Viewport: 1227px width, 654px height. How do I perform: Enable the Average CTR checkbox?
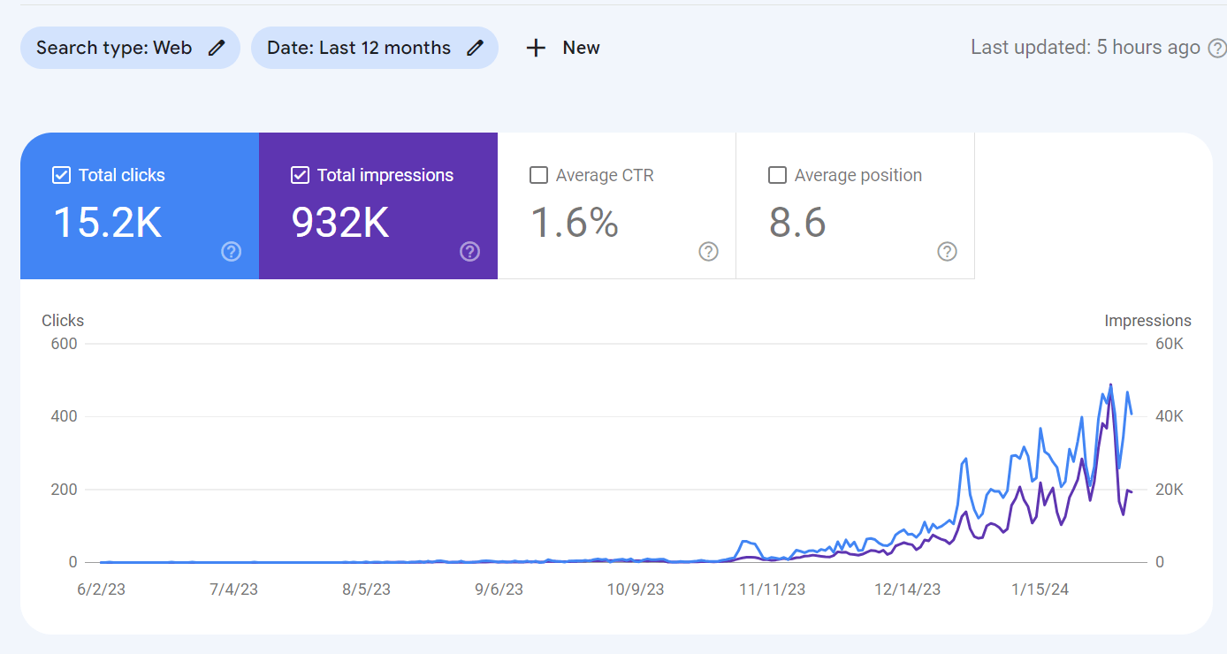click(538, 175)
